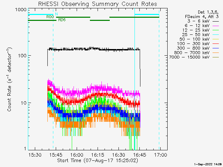Click the '15:30' x-axis tick label
Screen dimensions: 223x167
click(35, 155)
